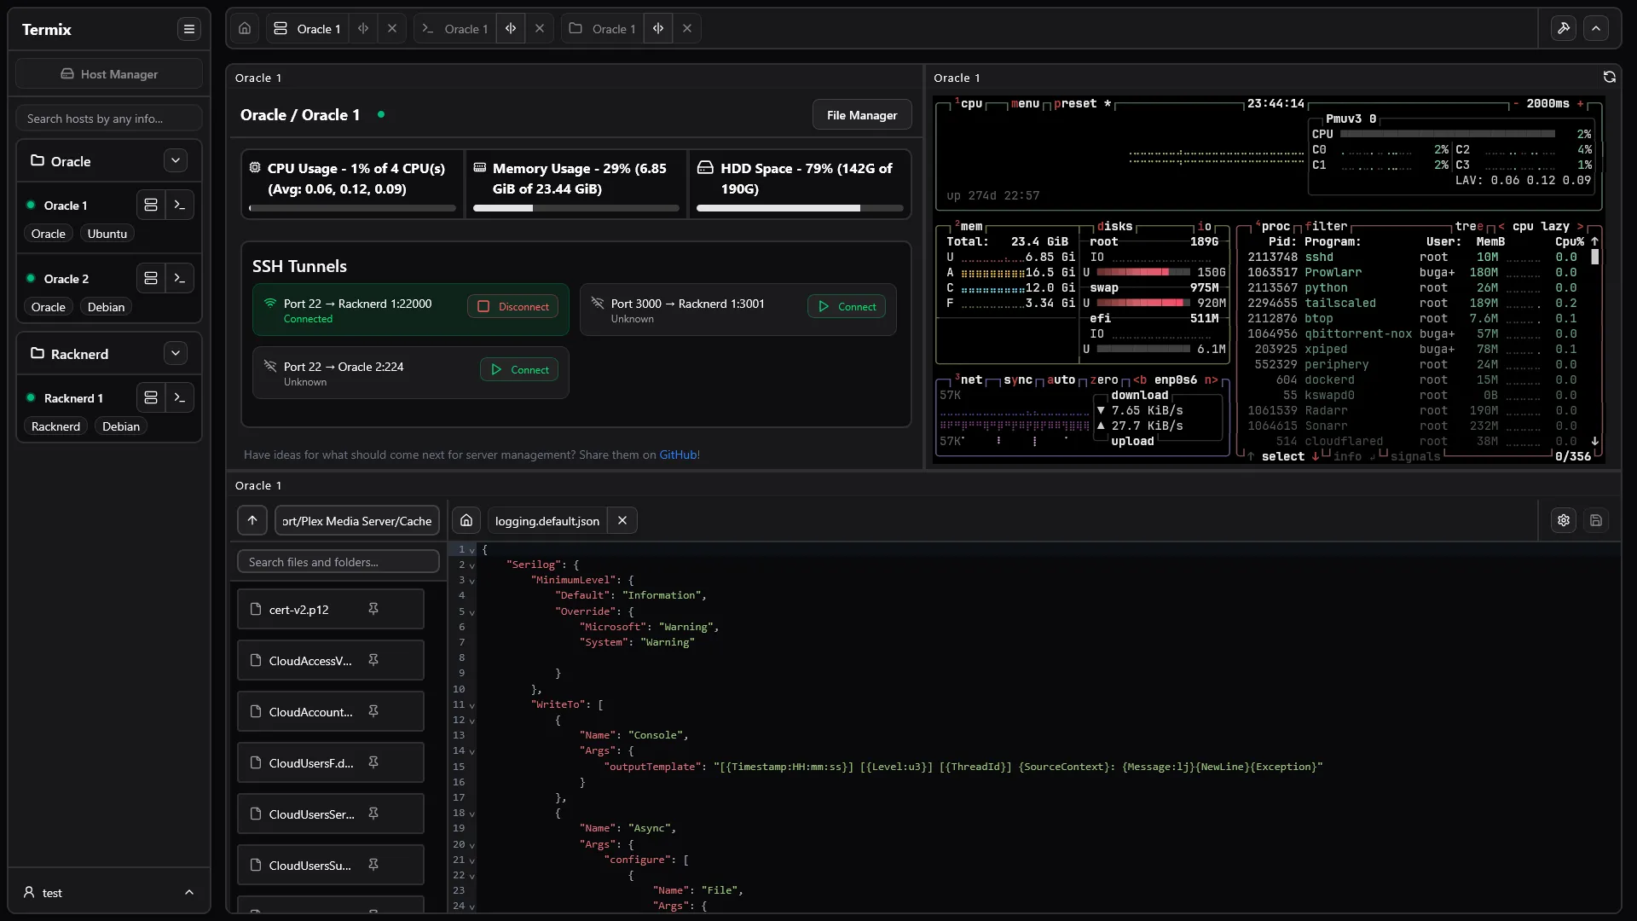The width and height of the screenshot is (1637, 921).
Task: Switch to Oracle 1 server stats tab
Action: coord(307,28)
